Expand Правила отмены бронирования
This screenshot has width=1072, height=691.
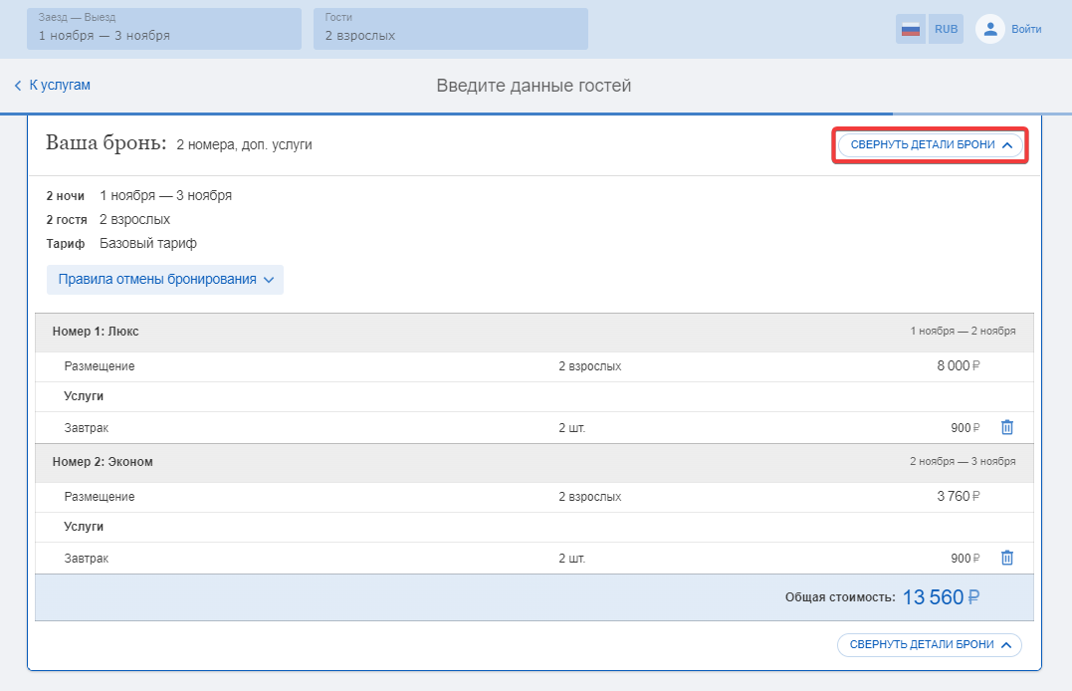tap(165, 279)
